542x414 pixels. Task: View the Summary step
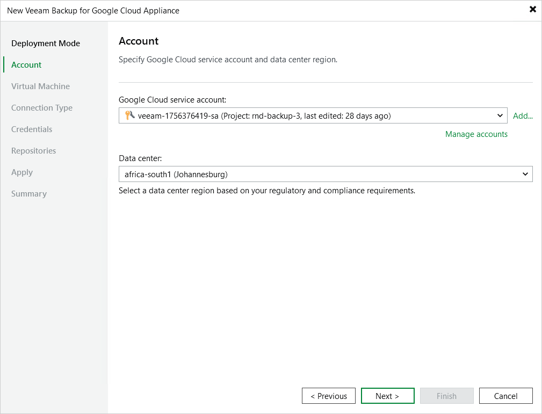pos(28,194)
